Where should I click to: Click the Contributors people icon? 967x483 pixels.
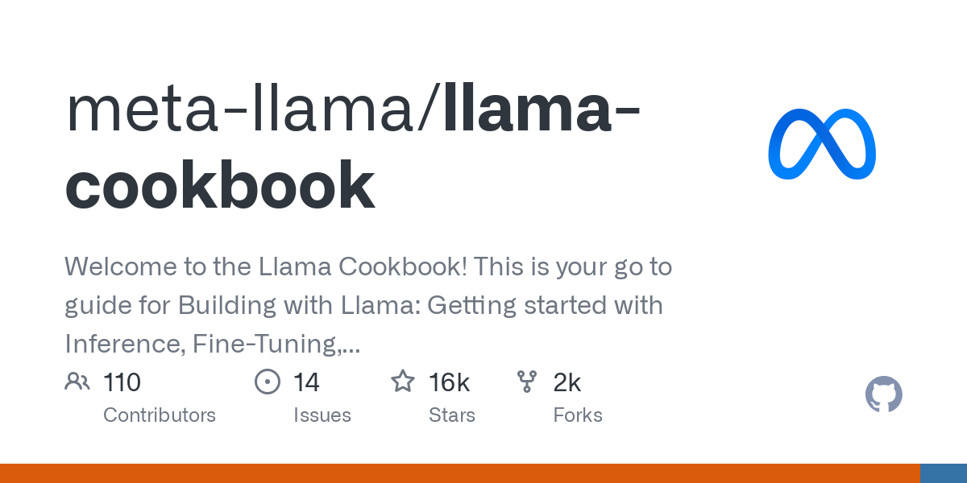click(77, 382)
